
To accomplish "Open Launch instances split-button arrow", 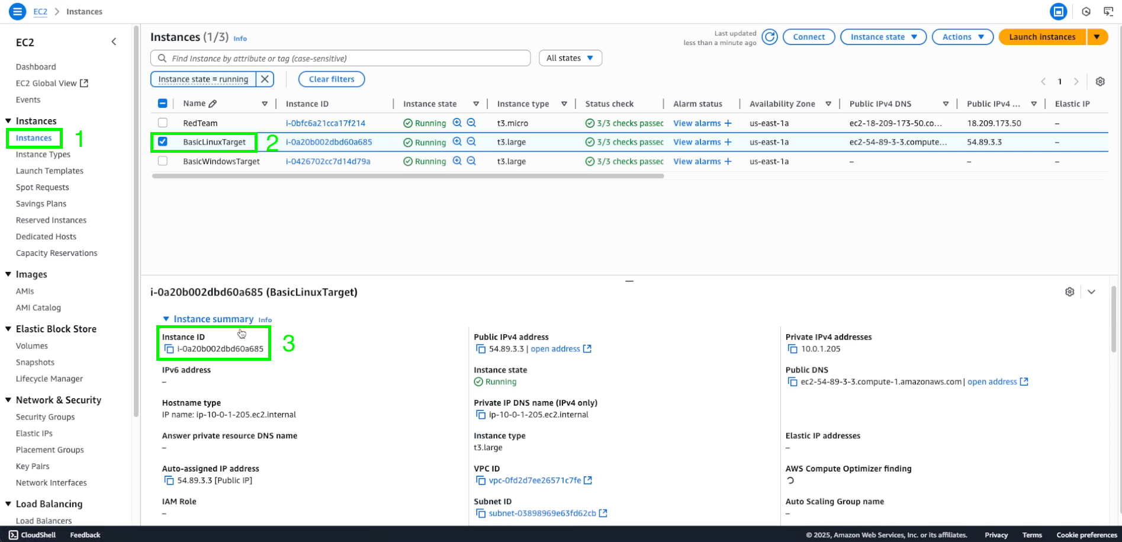I will pos(1097,37).
